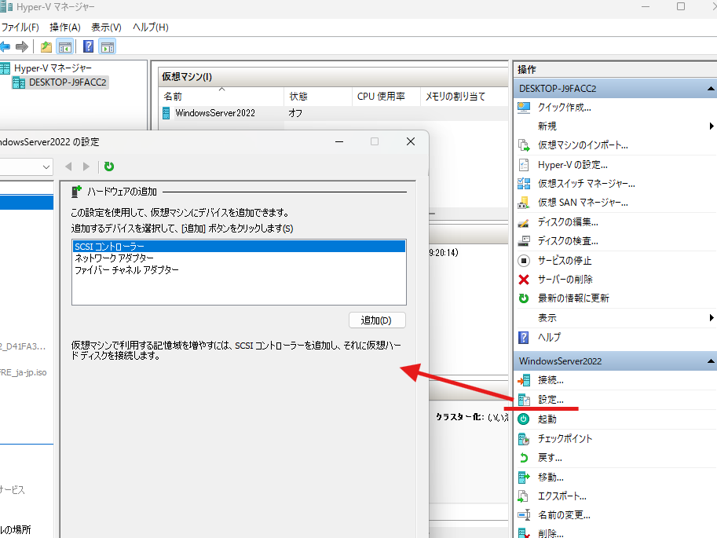717x538 pixels.
Task: Click the Help question mark toolbar icon
Action: tap(88, 46)
